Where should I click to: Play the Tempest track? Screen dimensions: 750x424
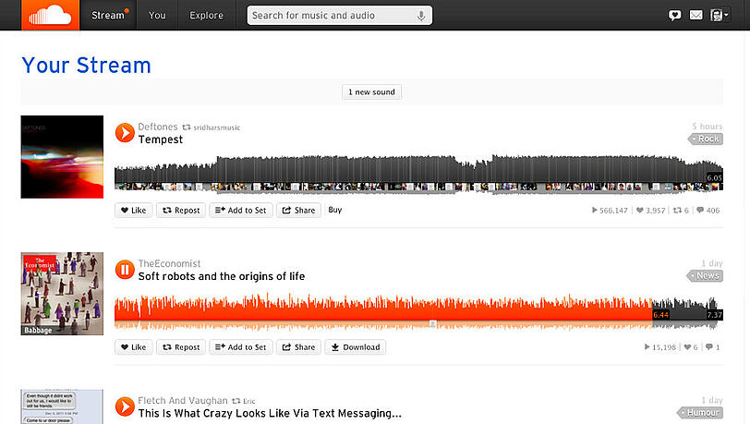[x=125, y=133]
